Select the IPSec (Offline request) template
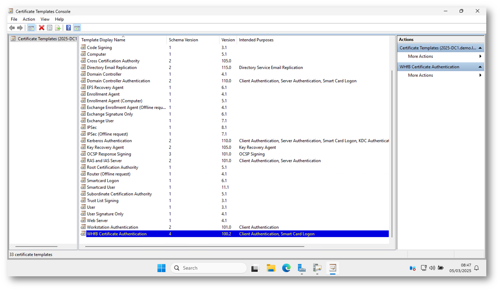 pyautogui.click(x=107, y=134)
